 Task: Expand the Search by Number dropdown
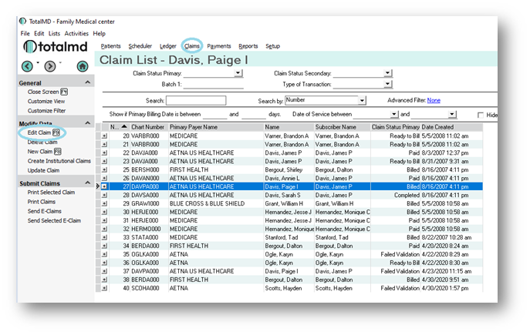click(362, 100)
